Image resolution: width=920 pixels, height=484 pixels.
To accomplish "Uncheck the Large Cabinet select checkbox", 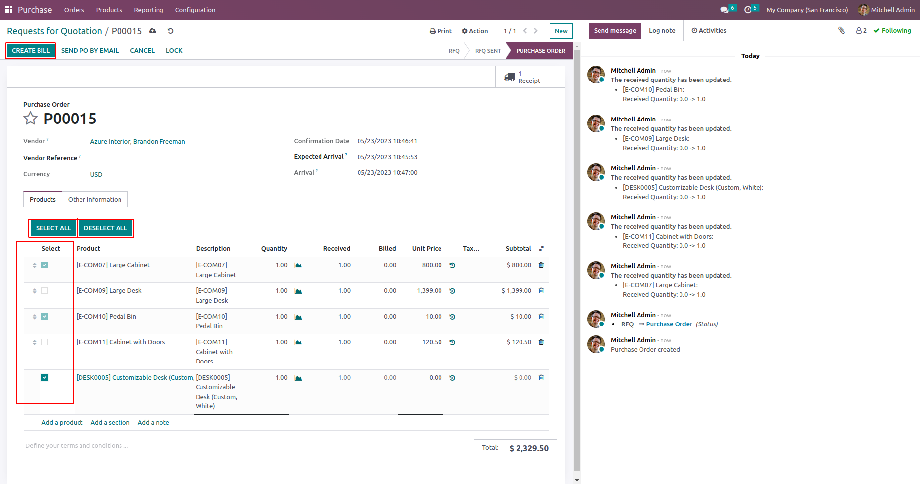I will (45, 265).
